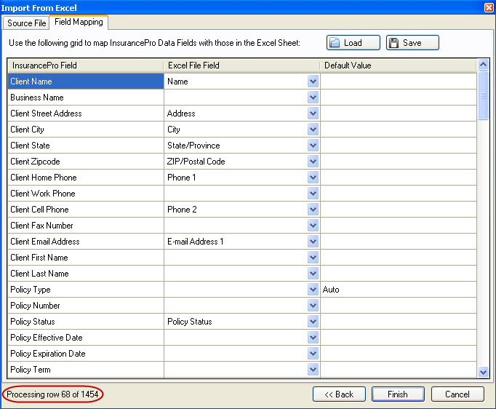Viewport: 496px width, 409px height.
Task: Open dropdown for Client First Name row
Action: pyautogui.click(x=313, y=258)
